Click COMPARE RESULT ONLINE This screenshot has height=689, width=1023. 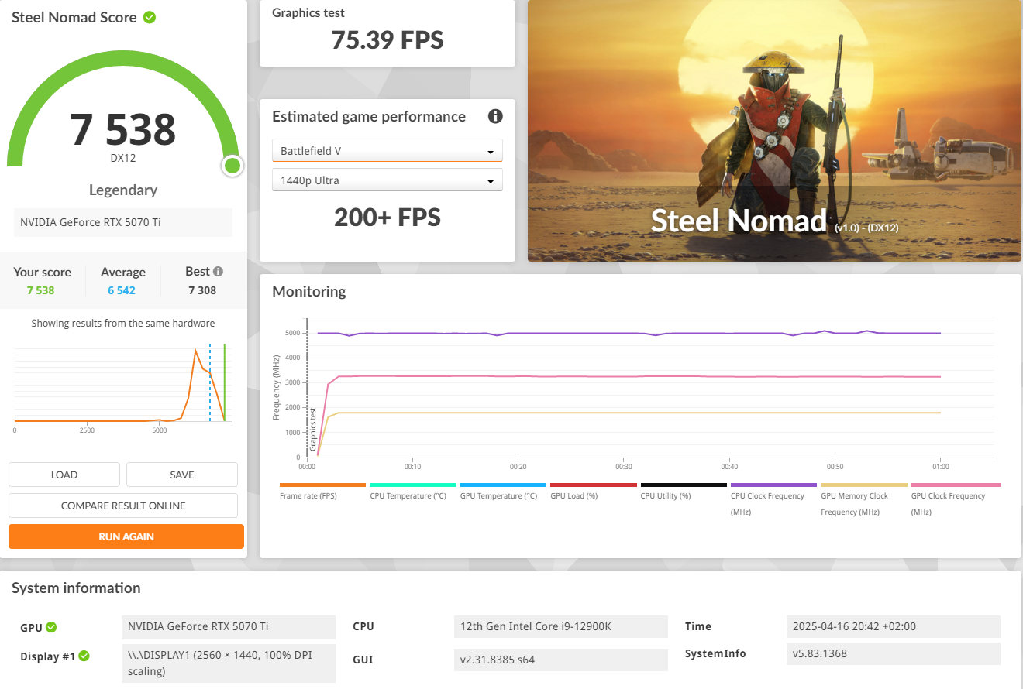123,506
